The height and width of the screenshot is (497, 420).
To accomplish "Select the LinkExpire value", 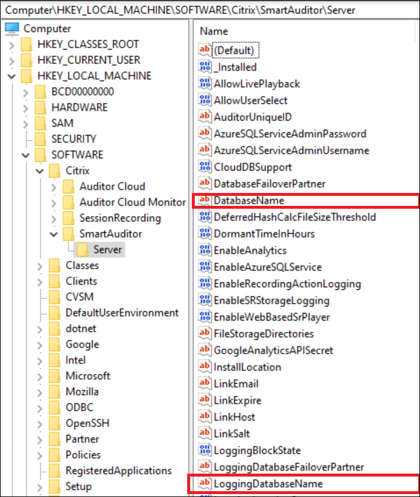I will [x=237, y=401].
